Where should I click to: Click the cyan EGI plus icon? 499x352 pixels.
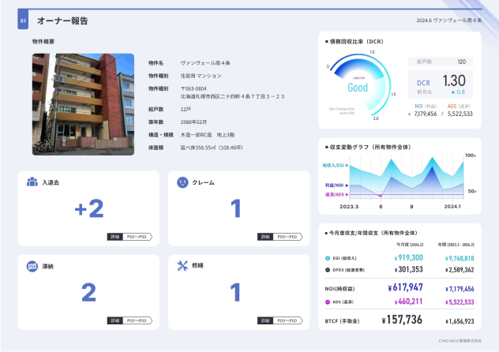point(328,258)
